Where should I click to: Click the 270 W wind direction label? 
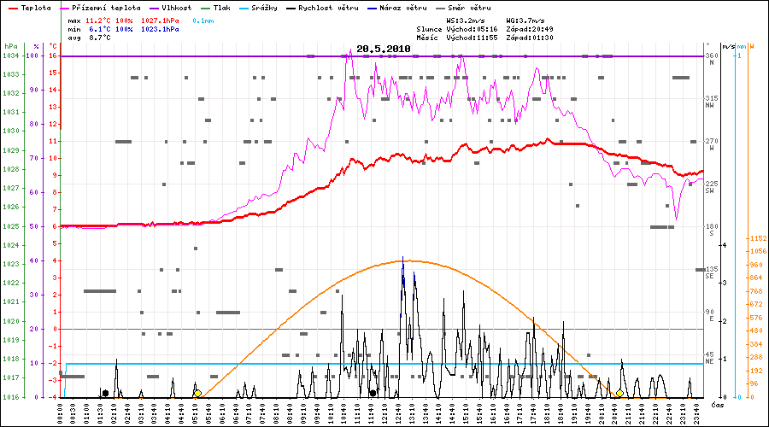coord(712,144)
